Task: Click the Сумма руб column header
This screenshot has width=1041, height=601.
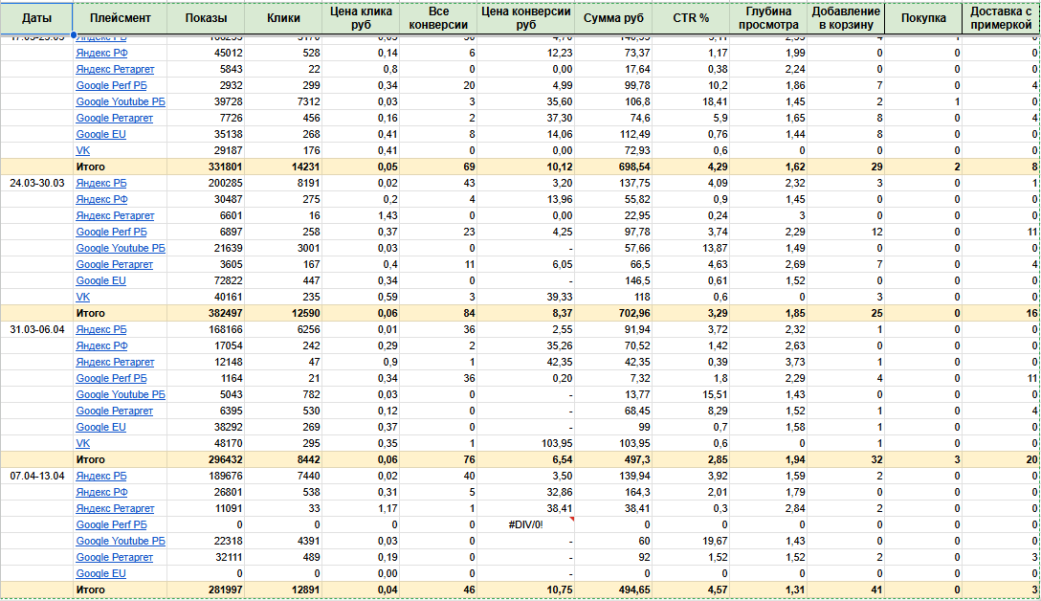Action: point(613,18)
